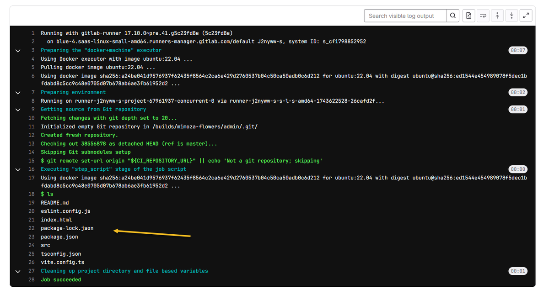Click line number 10 link
This screenshot has height=300, width=549.
coord(32,118)
